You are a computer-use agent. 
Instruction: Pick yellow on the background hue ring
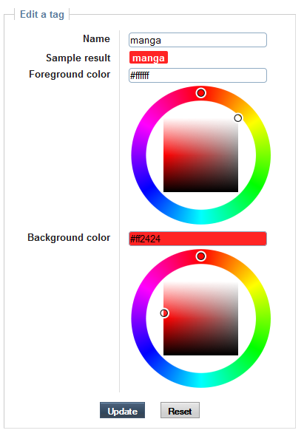pos(254,287)
